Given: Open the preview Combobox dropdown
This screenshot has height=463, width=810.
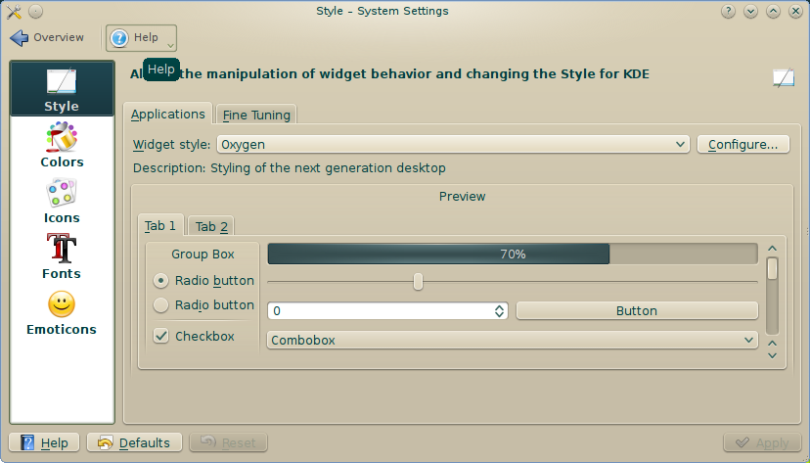Looking at the screenshot, I should [513, 340].
